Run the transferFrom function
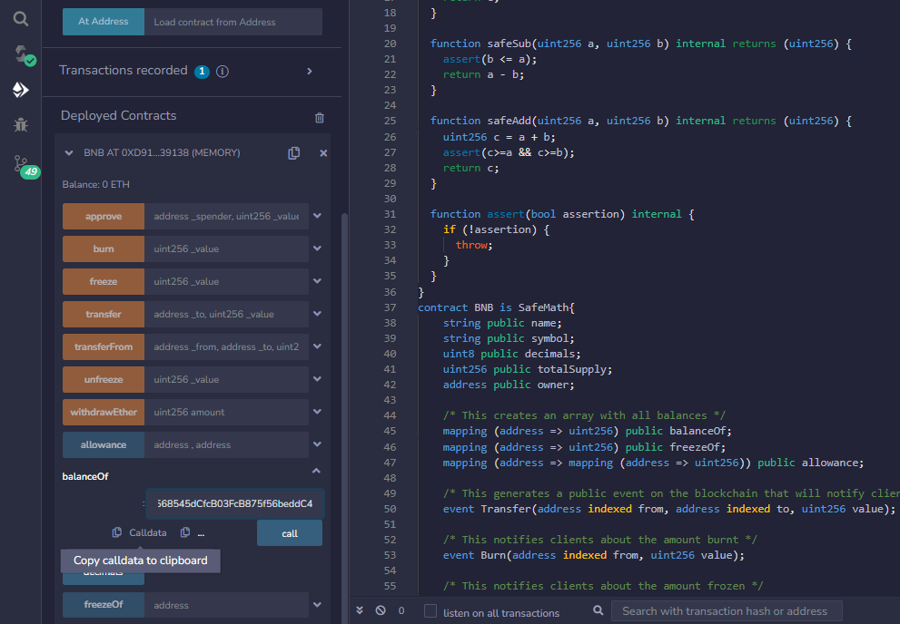Viewport: 900px width, 624px height. coord(104,347)
